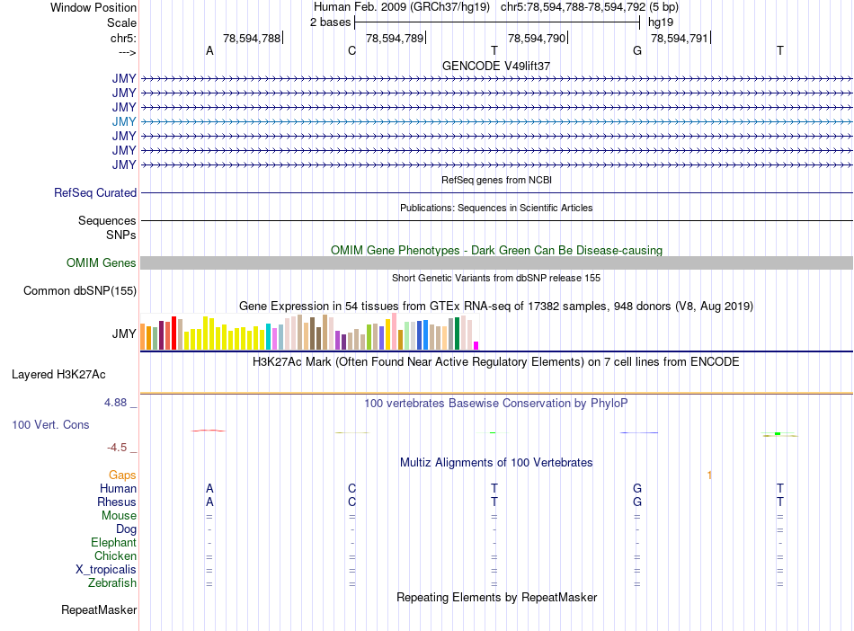Screen dimensions: 854x631
Task: Click coordinate label 78,594,788
Action: point(252,38)
